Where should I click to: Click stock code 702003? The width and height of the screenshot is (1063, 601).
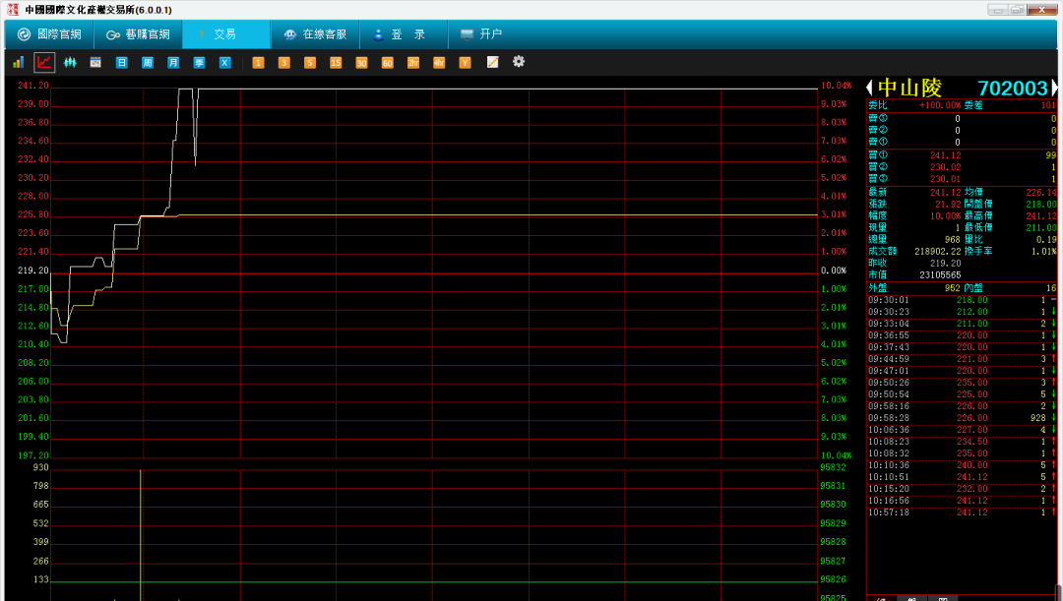[1013, 89]
